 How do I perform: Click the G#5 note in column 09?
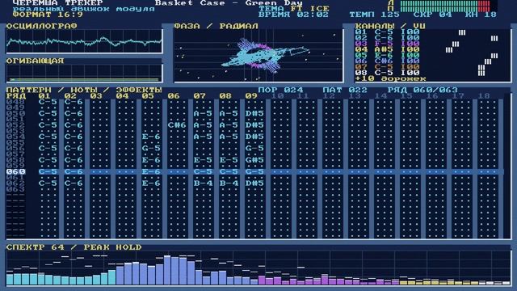point(254,160)
